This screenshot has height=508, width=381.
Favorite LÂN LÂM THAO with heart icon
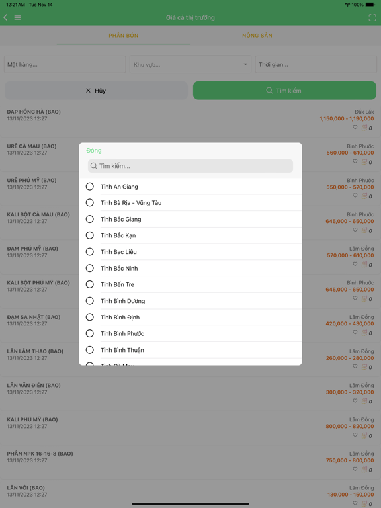355,366
